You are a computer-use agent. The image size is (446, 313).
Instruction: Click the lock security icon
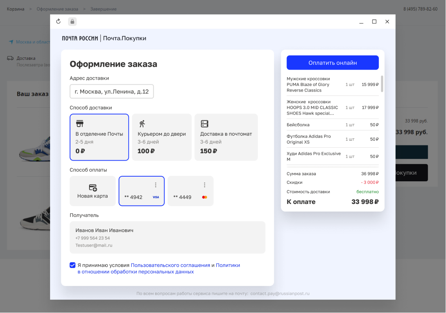point(72,21)
